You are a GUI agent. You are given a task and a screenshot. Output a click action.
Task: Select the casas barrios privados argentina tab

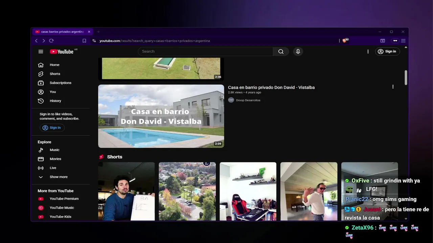click(62, 32)
